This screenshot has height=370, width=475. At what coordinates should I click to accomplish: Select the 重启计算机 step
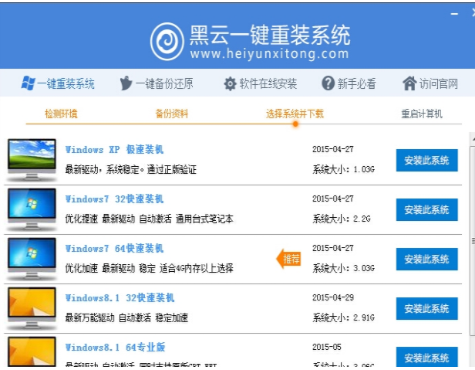tap(422, 114)
